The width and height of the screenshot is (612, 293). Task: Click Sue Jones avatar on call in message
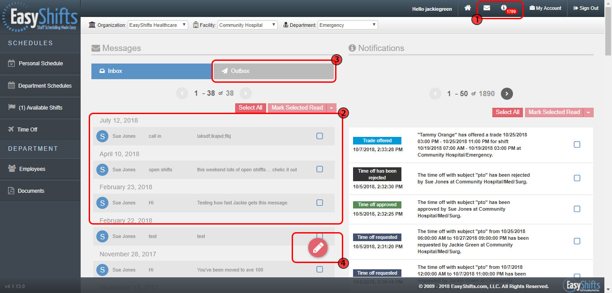(x=103, y=136)
